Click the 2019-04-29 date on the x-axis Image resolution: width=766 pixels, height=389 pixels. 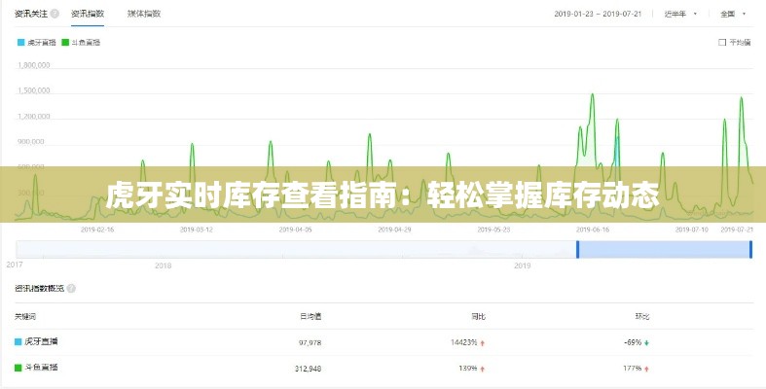coord(394,230)
